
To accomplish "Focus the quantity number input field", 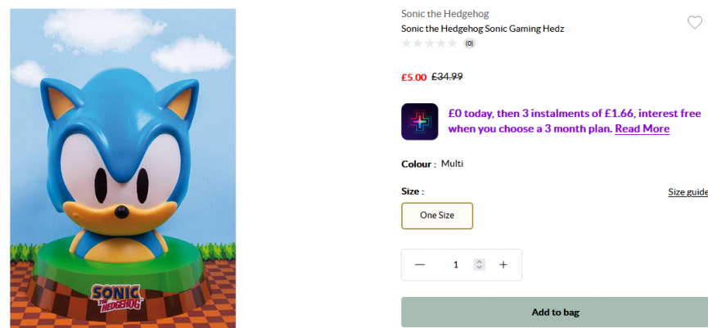I will pyautogui.click(x=455, y=264).
